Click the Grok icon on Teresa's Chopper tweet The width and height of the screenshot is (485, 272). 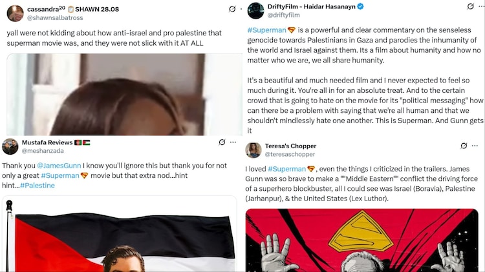(x=464, y=146)
